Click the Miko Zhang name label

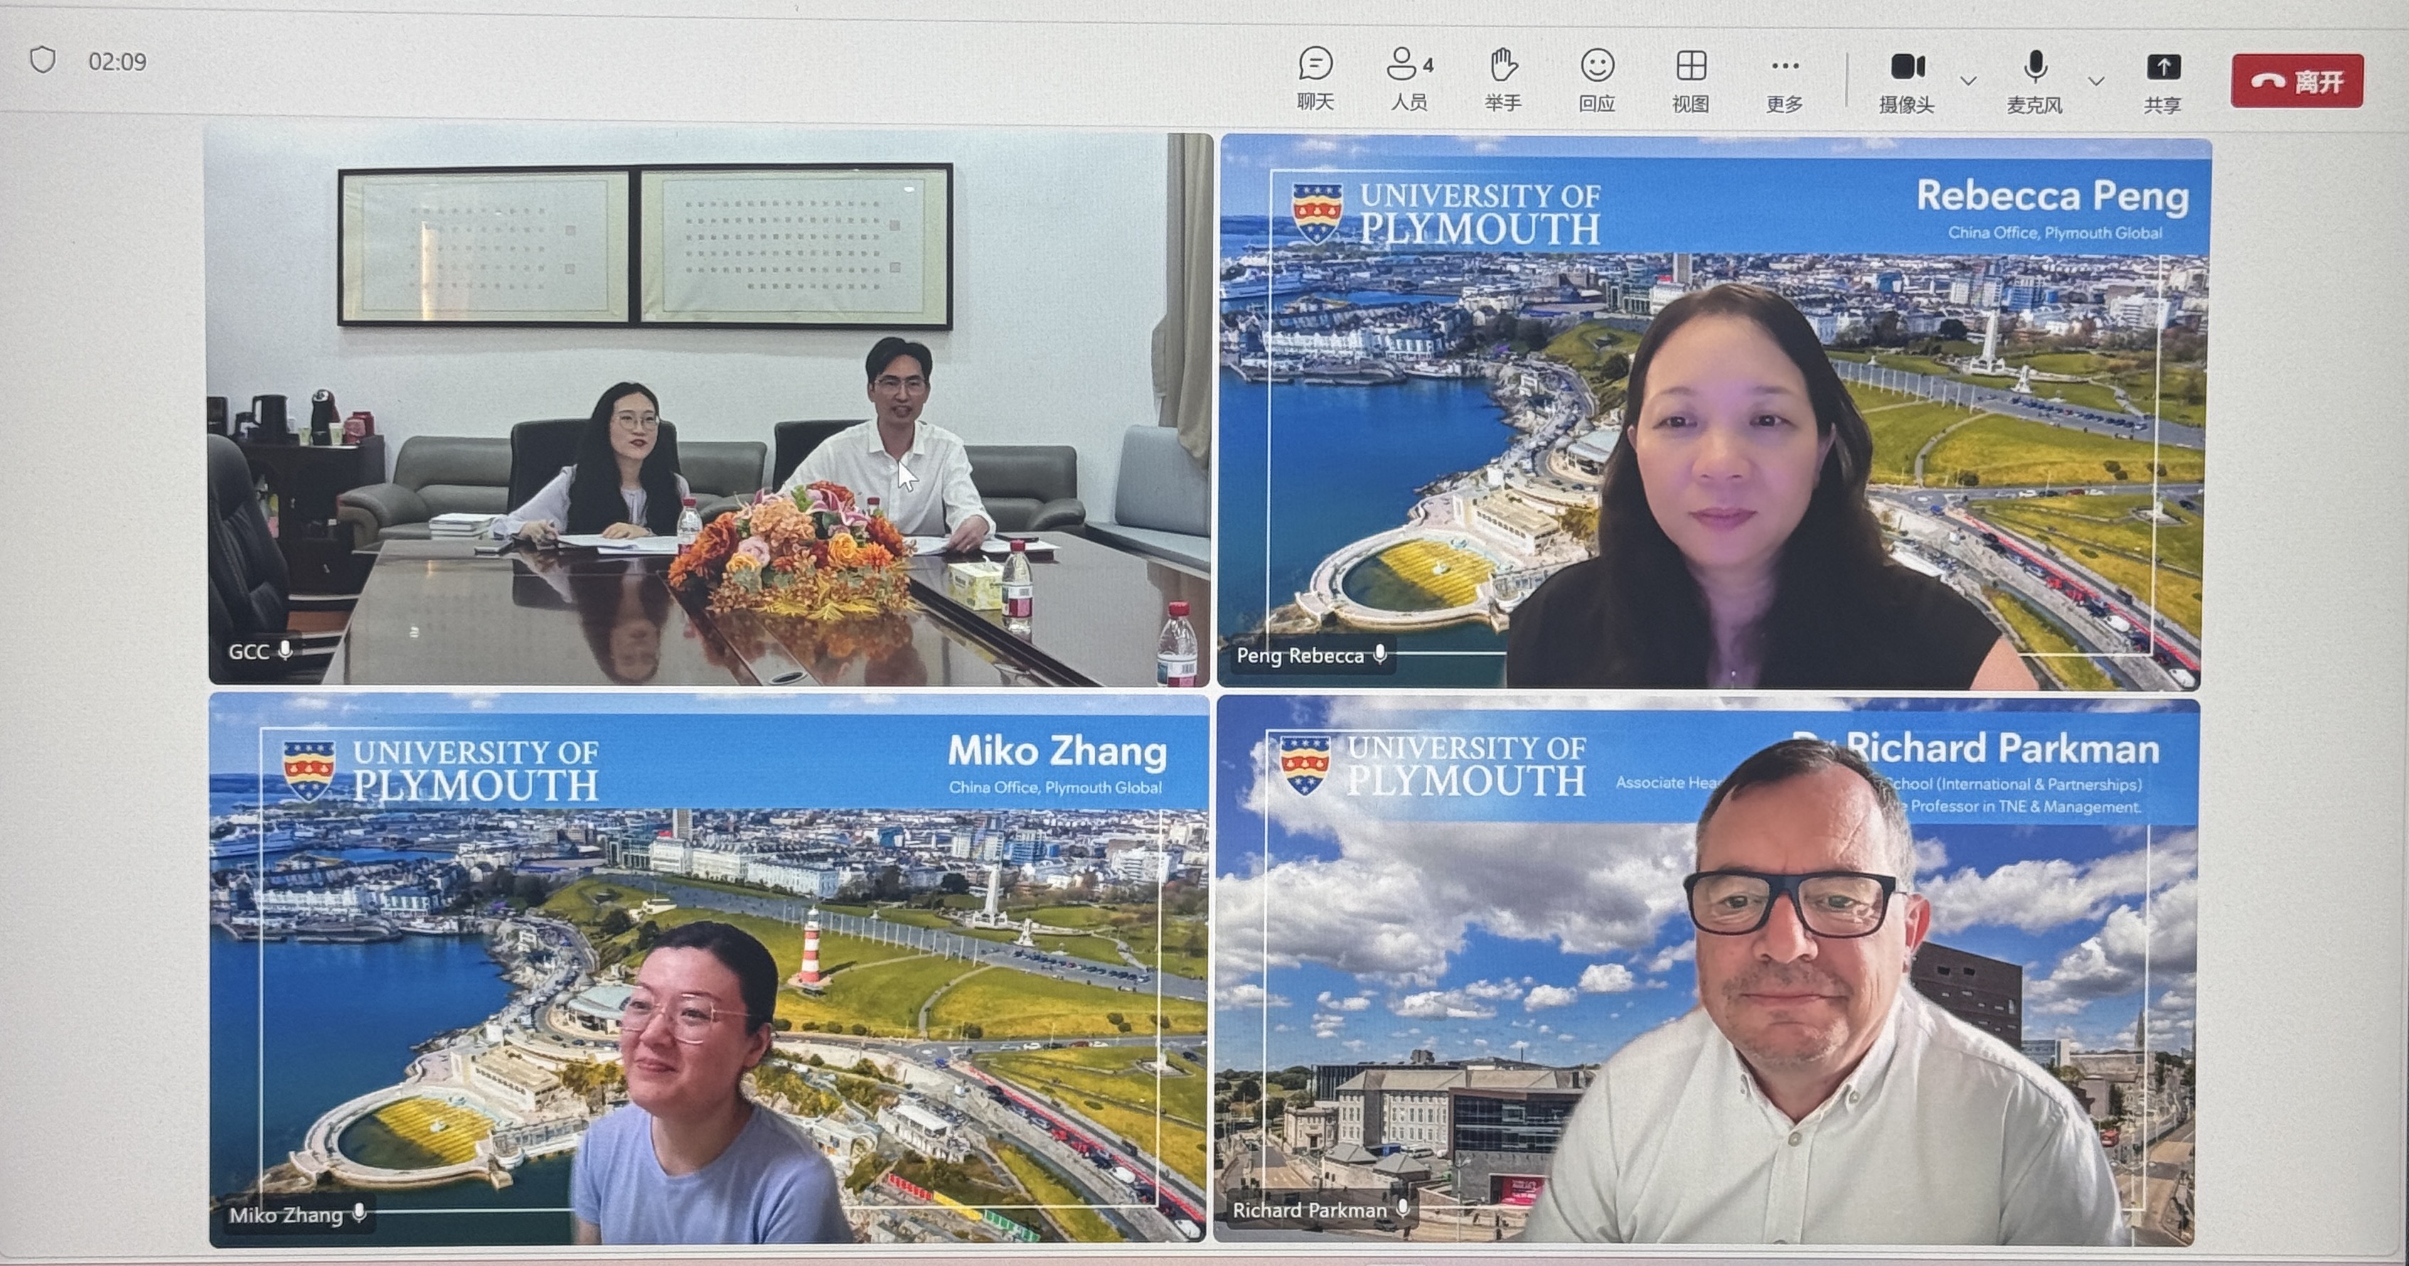click(285, 1215)
